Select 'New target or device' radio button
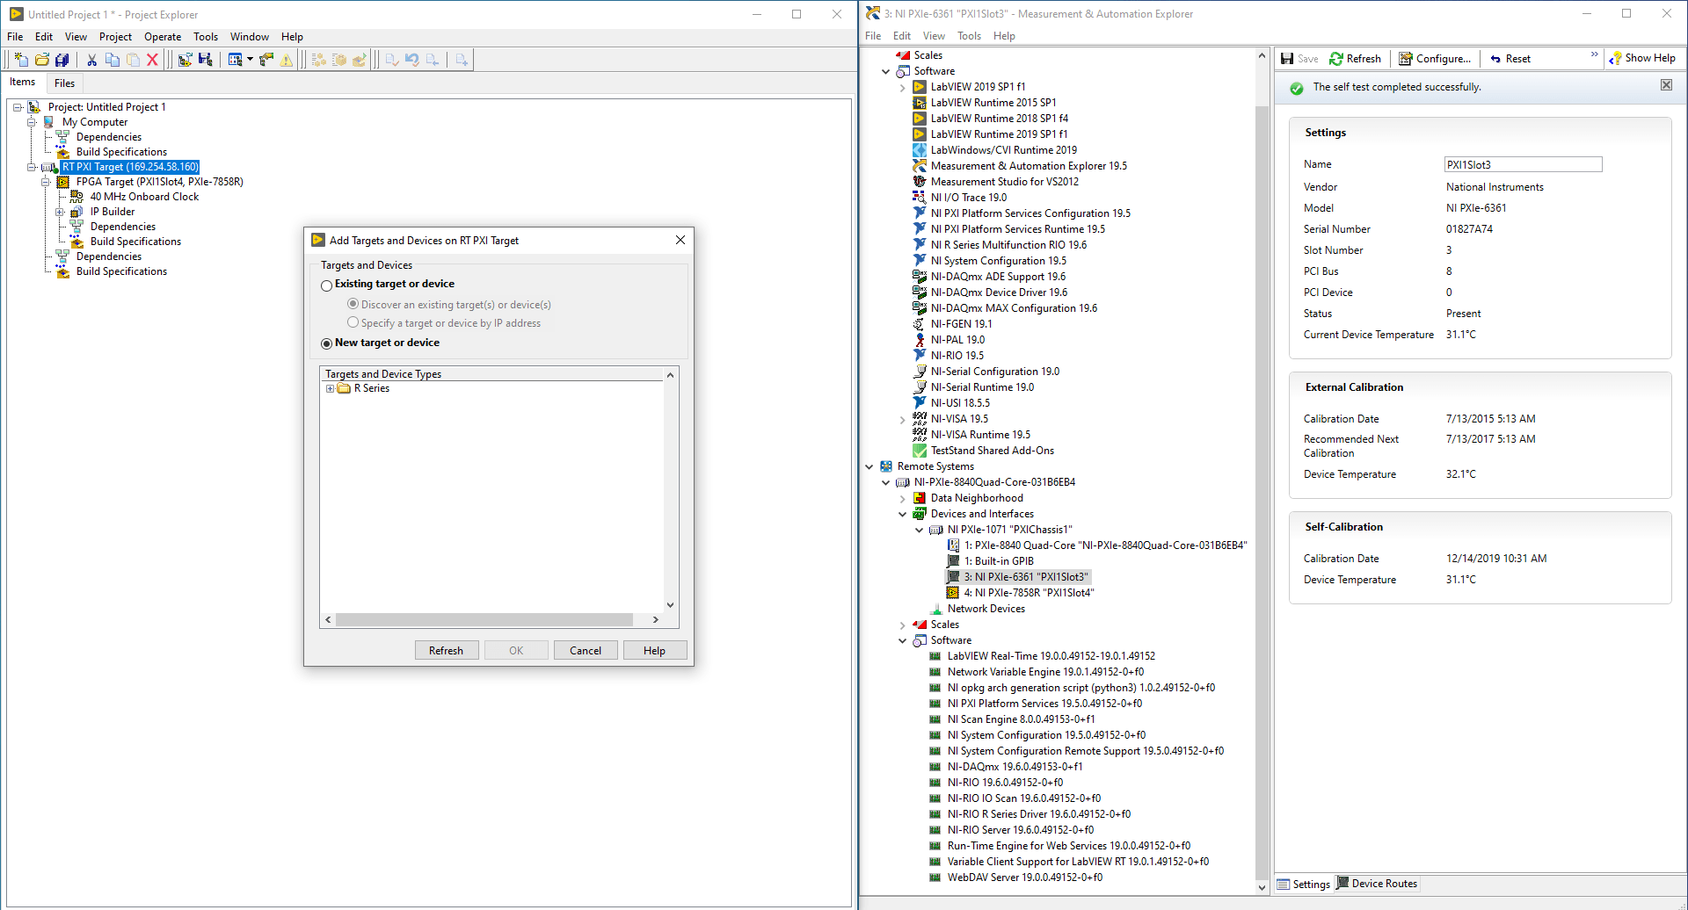Viewport: 1688px width, 910px height. [x=327, y=343]
